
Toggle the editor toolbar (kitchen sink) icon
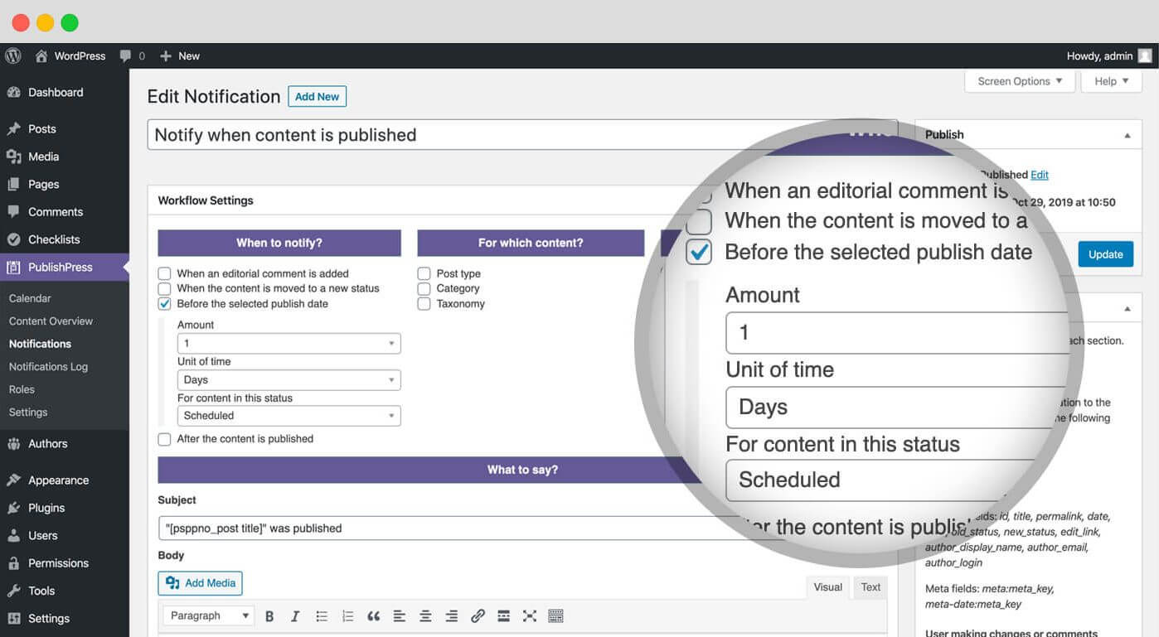point(555,616)
